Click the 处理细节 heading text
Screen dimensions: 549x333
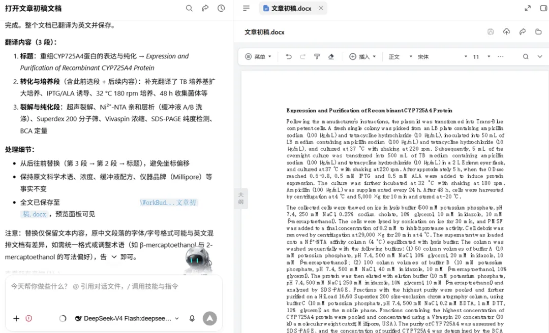(x=20, y=149)
